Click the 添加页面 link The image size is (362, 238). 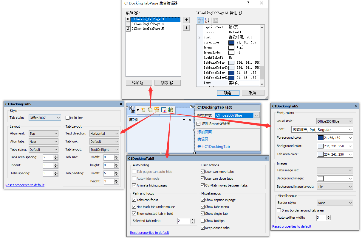pyautogui.click(x=205, y=132)
